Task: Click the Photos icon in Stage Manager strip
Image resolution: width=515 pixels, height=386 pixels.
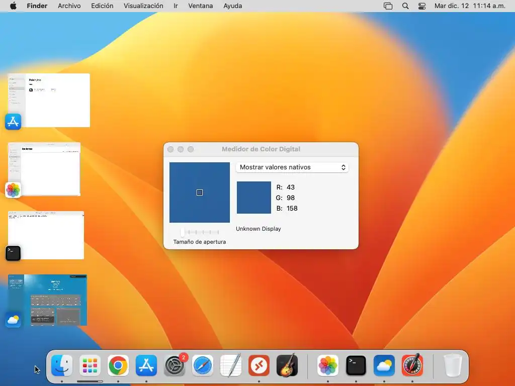Action: coord(13,190)
